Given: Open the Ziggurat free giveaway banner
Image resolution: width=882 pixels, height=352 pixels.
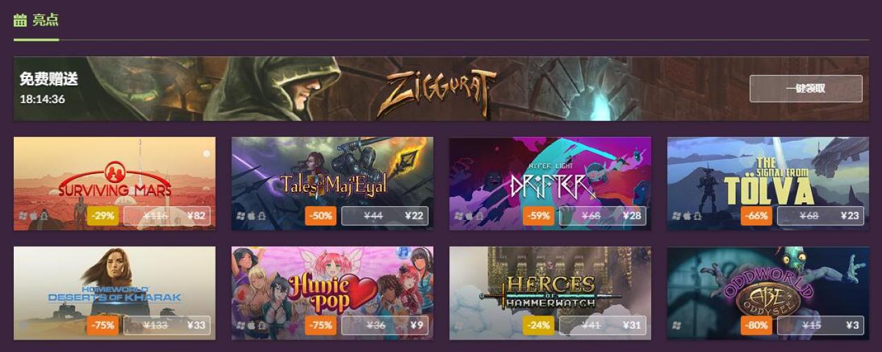Looking at the screenshot, I should pyautogui.click(x=441, y=89).
